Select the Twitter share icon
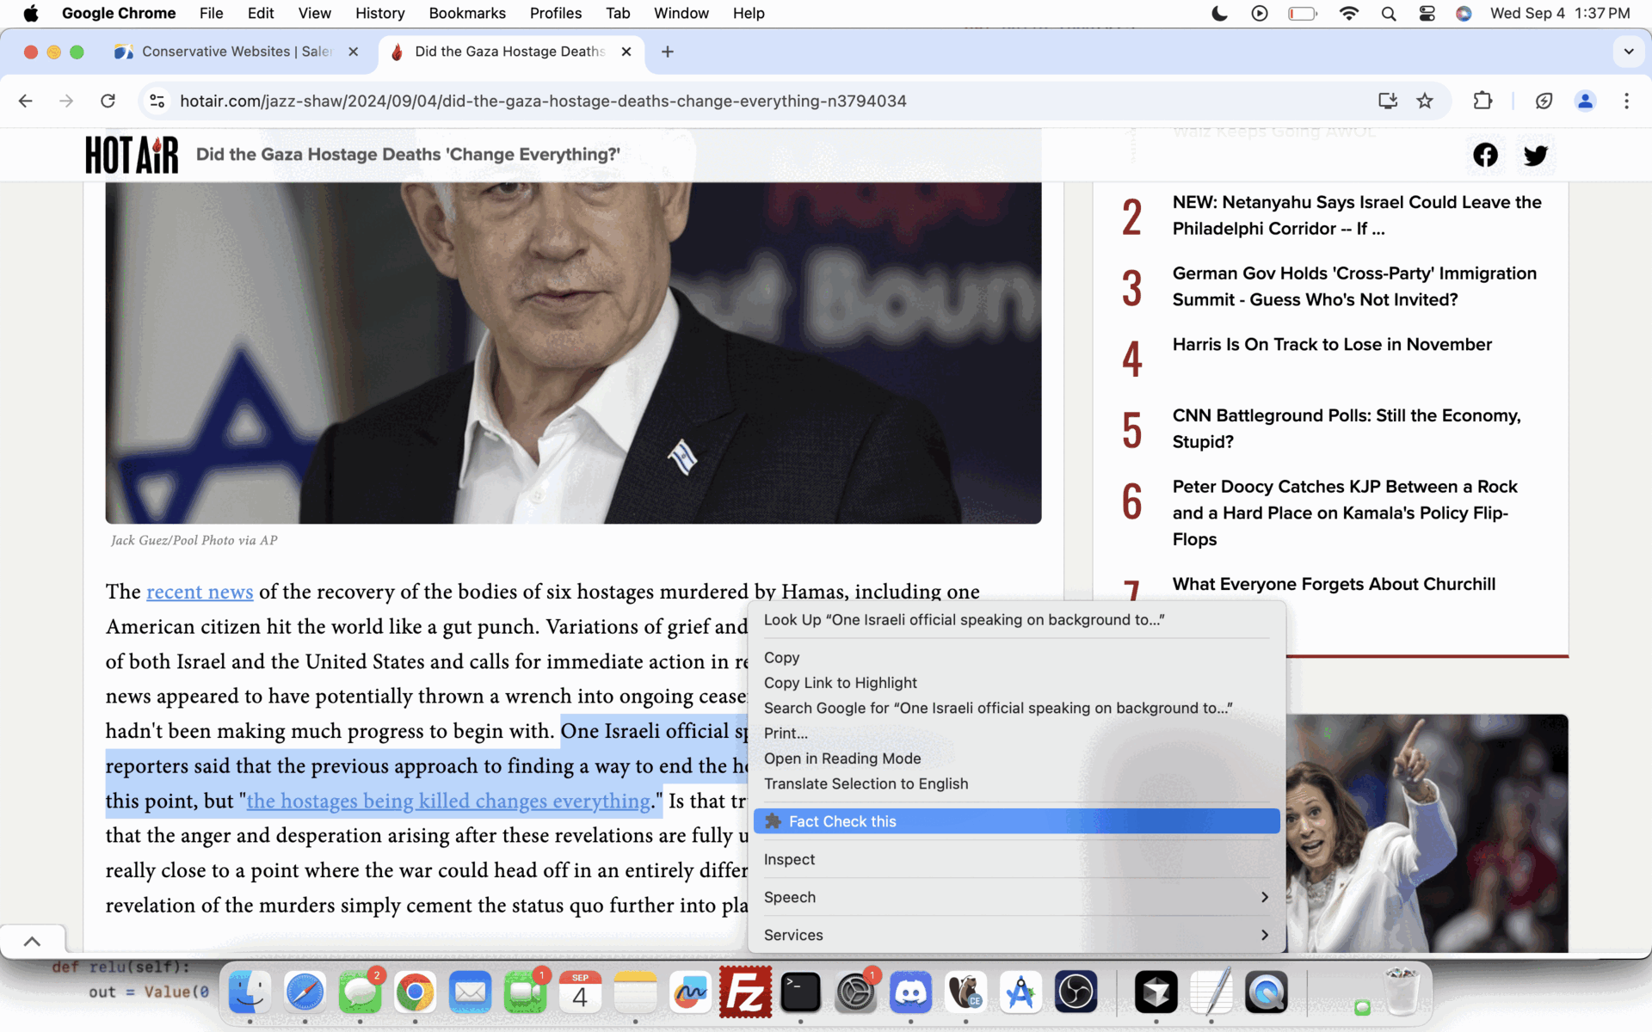 coord(1536,155)
